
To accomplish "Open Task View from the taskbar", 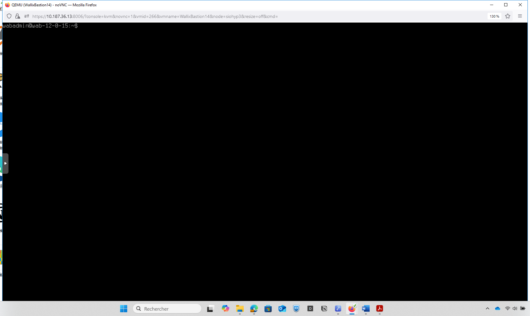I will pyautogui.click(x=210, y=309).
